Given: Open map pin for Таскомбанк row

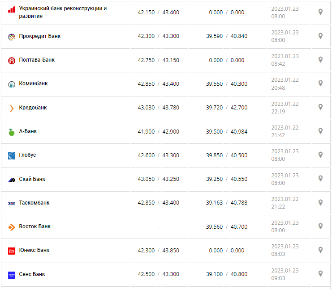Looking at the screenshot, I should 320,203.
